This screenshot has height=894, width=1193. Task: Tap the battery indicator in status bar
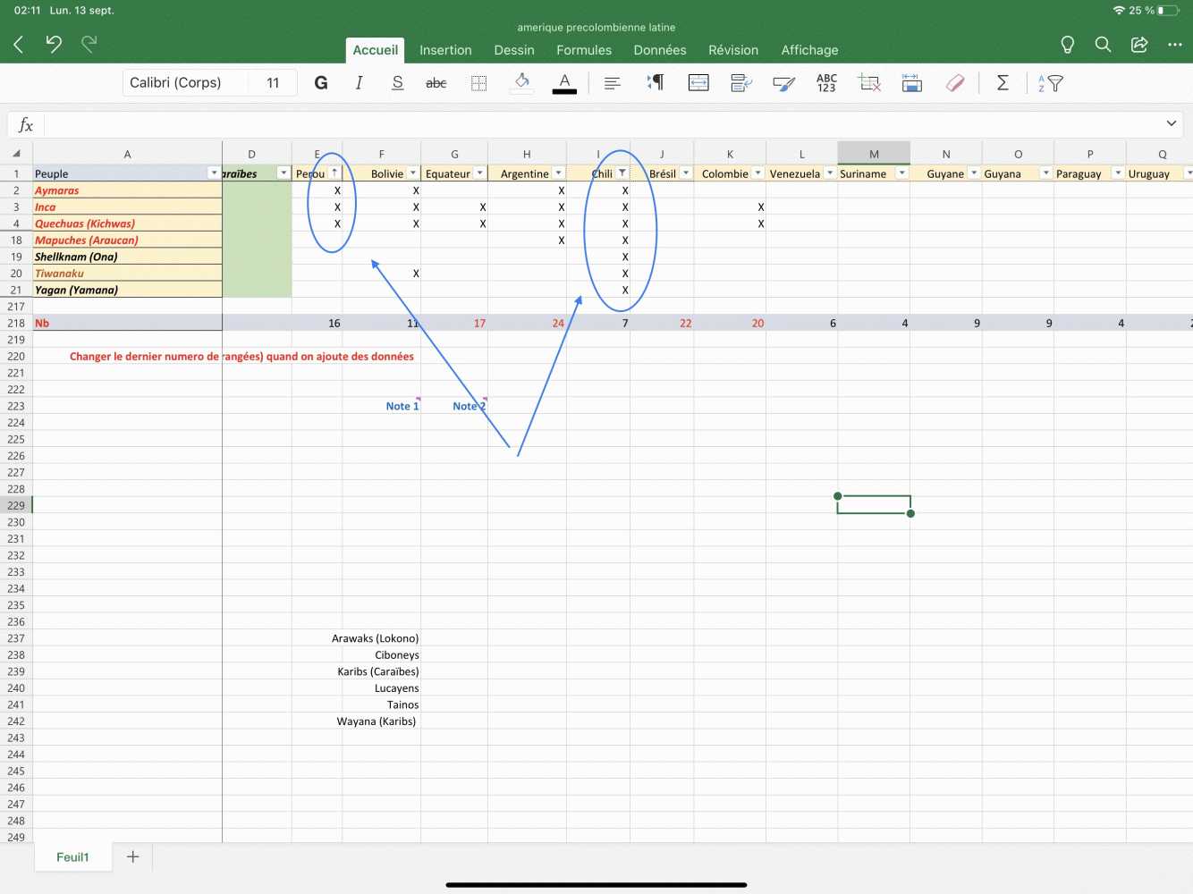coord(1167,11)
